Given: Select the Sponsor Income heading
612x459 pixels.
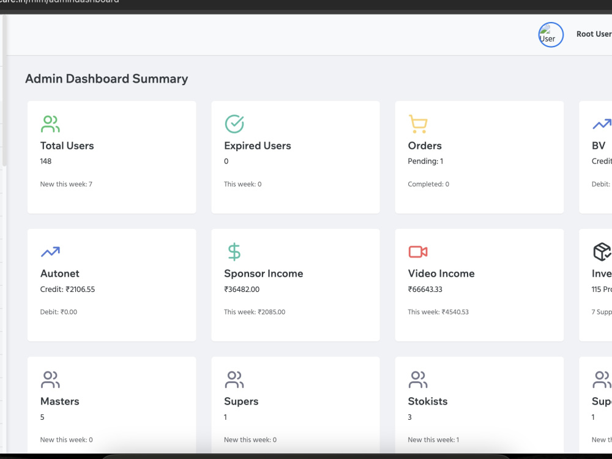Looking at the screenshot, I should pyautogui.click(x=263, y=274).
